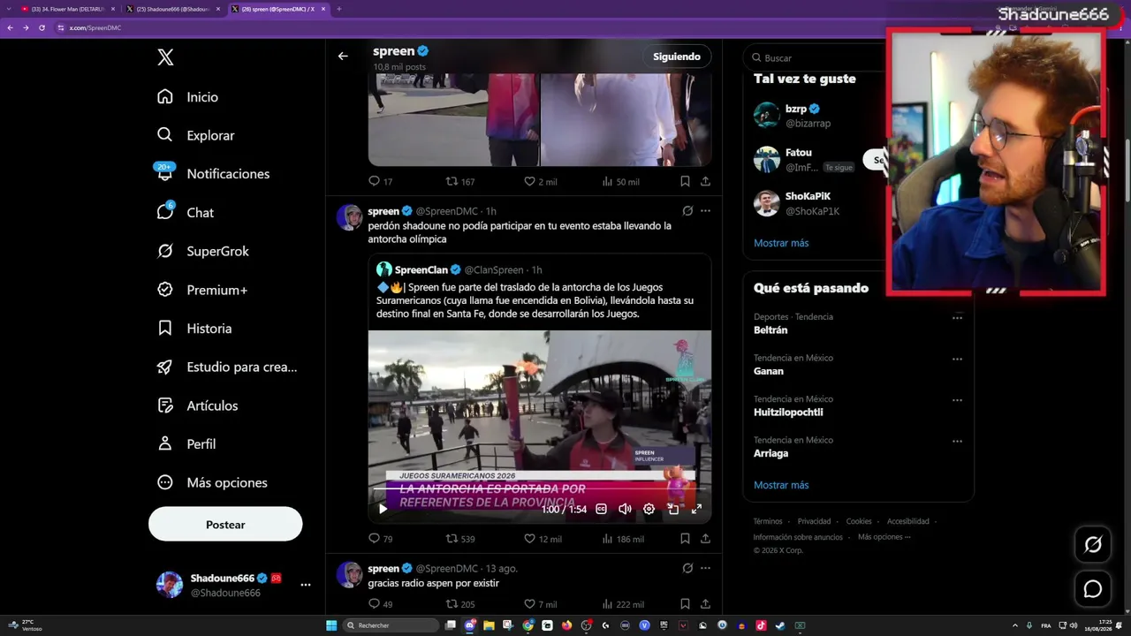The image size is (1131, 636).
Task: Open the Windows Start menu
Action: tap(331, 625)
